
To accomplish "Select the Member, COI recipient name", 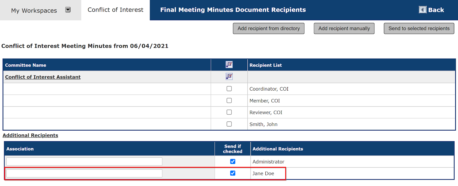I will 265,101.
